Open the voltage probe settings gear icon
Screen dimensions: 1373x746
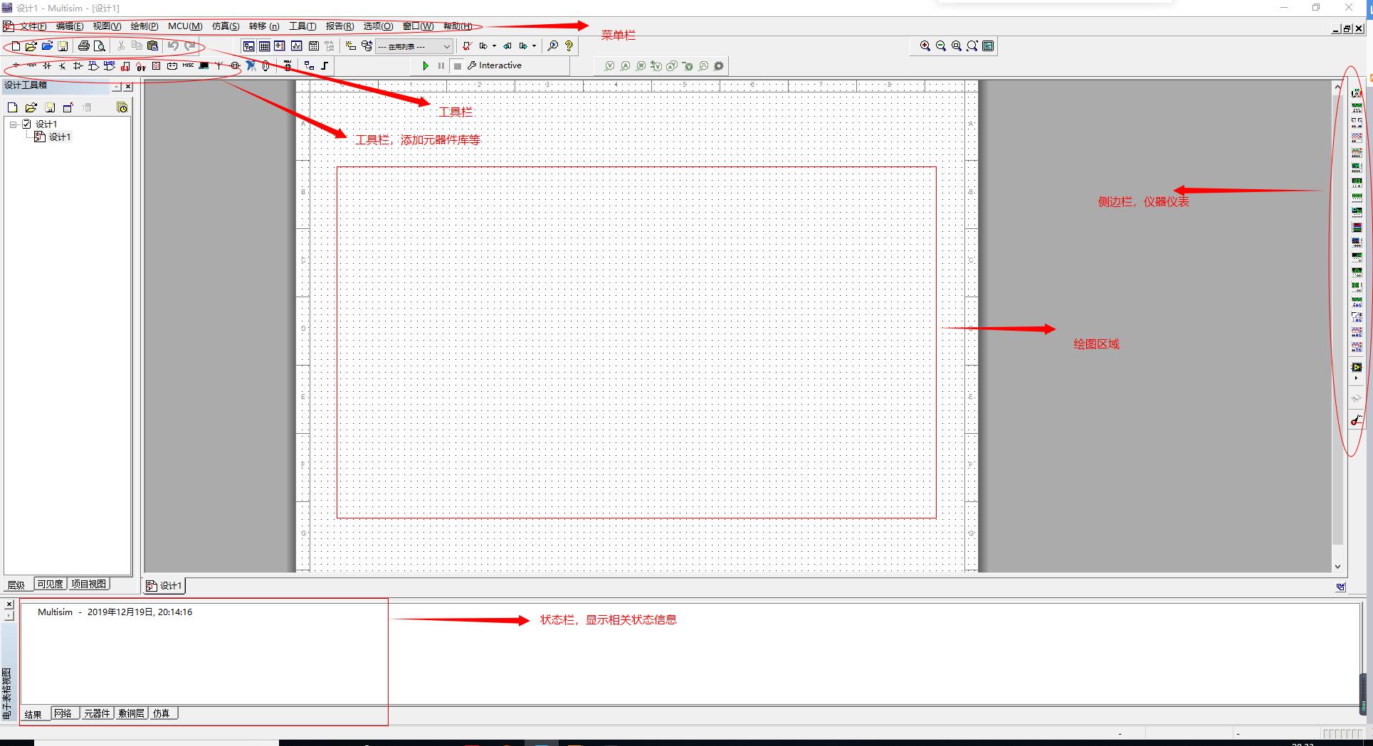(x=719, y=65)
